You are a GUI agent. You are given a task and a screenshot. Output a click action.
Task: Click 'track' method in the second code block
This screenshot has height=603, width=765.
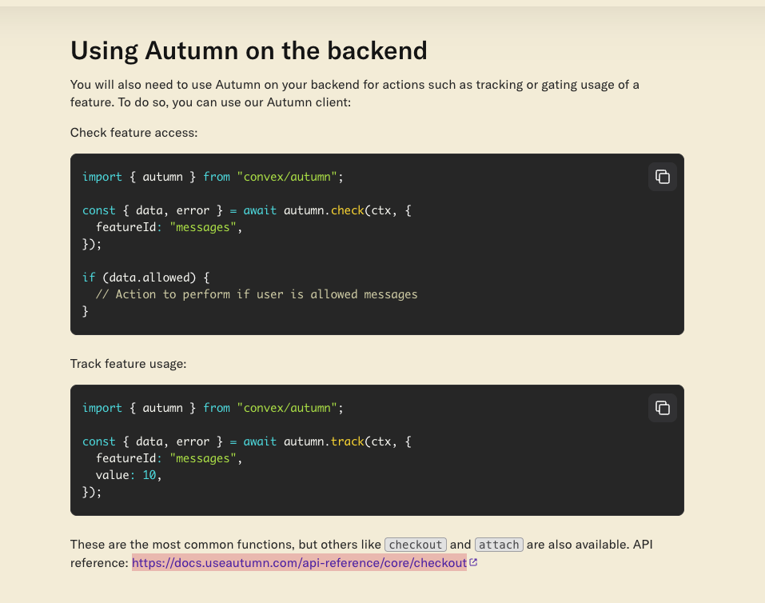tap(348, 441)
